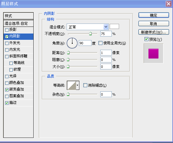Click the 角度 value field showing 90

point(85,43)
